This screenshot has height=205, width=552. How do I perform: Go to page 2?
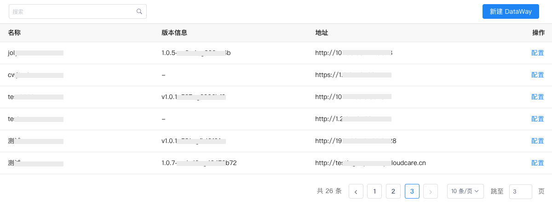(393, 191)
